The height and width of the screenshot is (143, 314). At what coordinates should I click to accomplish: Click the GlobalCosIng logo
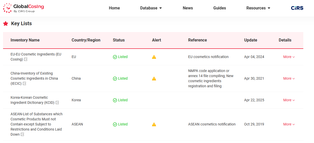[23, 8]
